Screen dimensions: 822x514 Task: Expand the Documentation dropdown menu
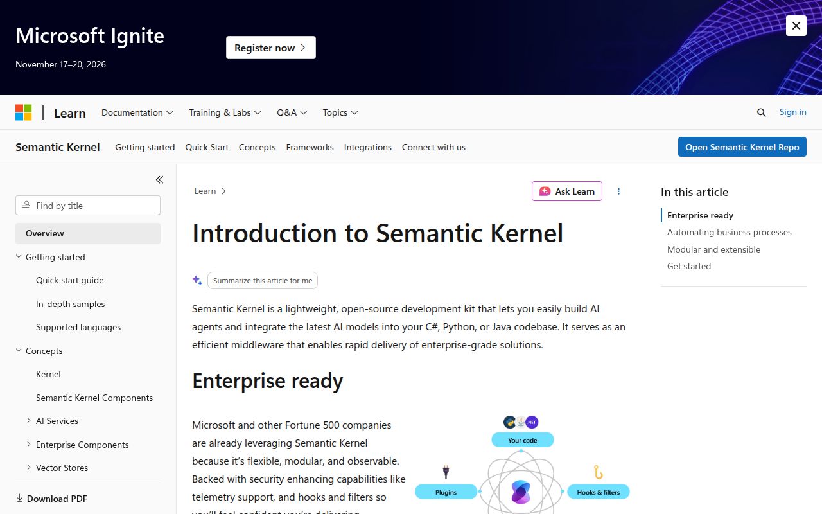137,112
